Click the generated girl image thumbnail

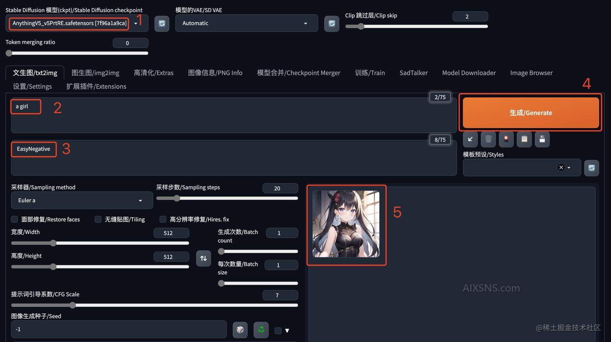(346, 225)
